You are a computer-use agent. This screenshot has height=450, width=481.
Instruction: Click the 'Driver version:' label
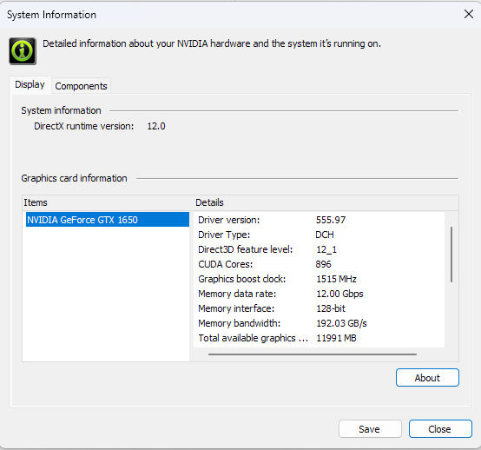pyautogui.click(x=229, y=220)
